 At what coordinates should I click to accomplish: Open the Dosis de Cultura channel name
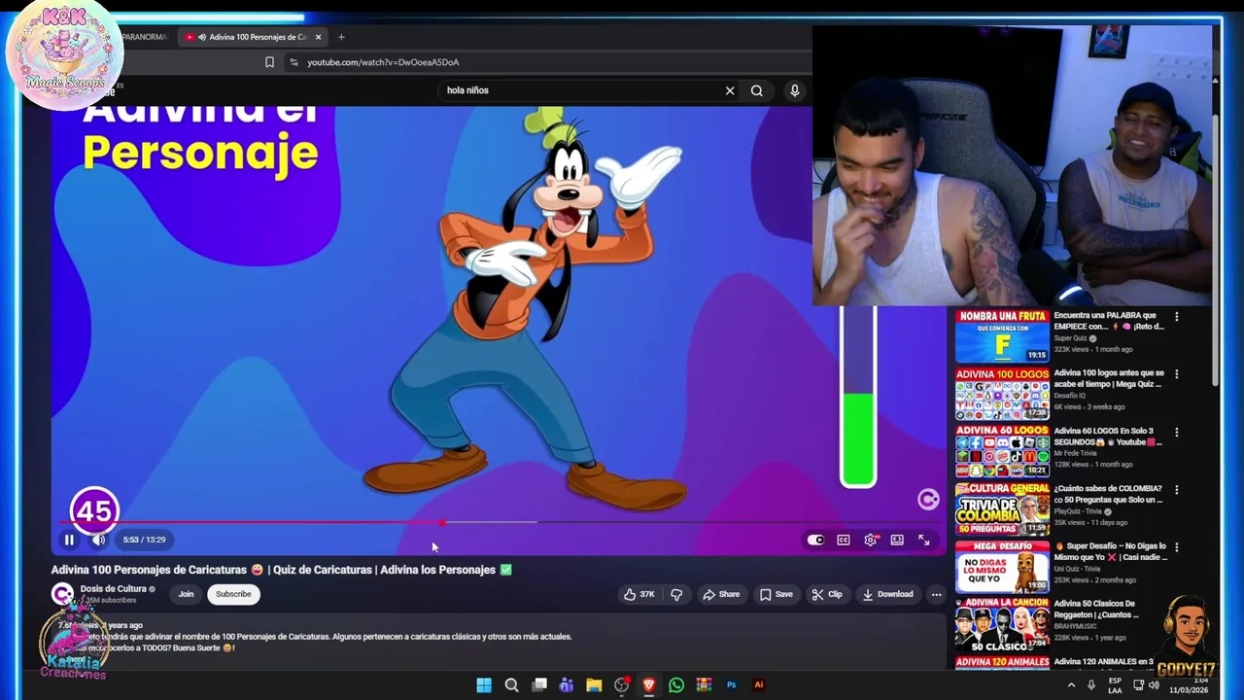click(113, 589)
